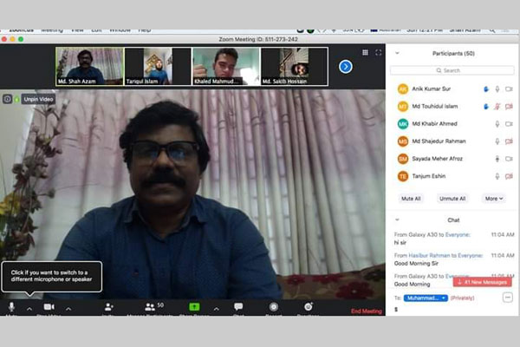Click the search magnifier in participants box
The image size is (520, 347).
point(439,70)
